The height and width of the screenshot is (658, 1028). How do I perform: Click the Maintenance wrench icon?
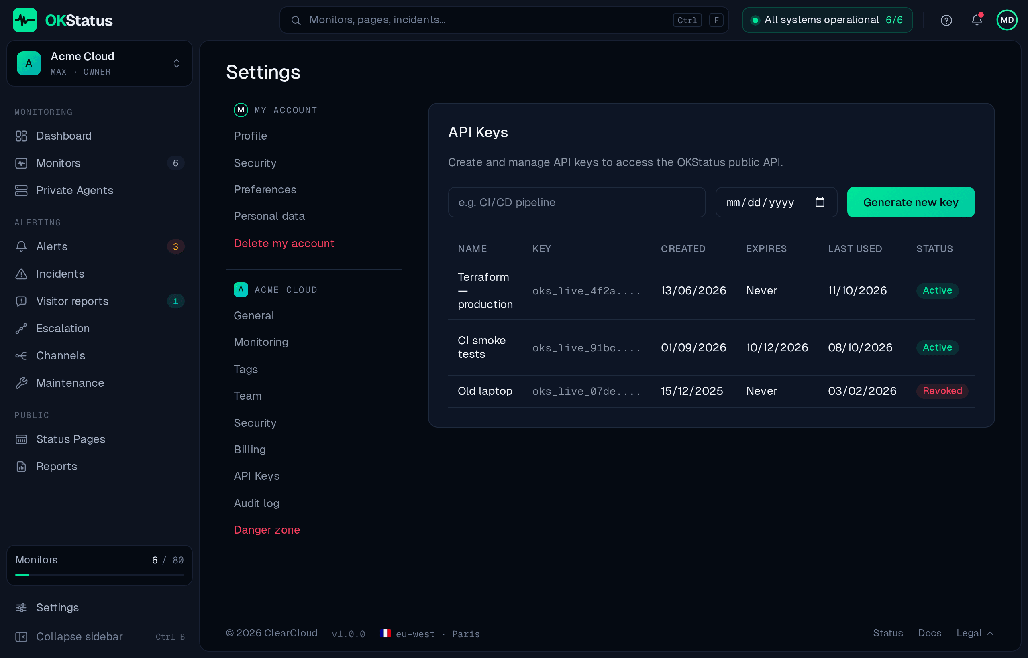(21, 383)
